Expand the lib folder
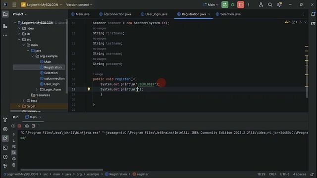 [x=19, y=34]
